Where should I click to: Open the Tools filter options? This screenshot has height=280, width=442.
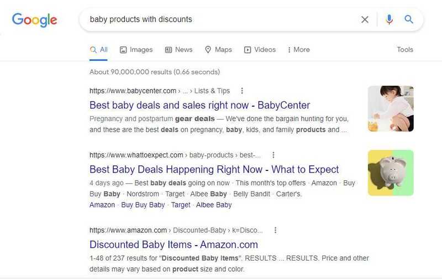405,50
